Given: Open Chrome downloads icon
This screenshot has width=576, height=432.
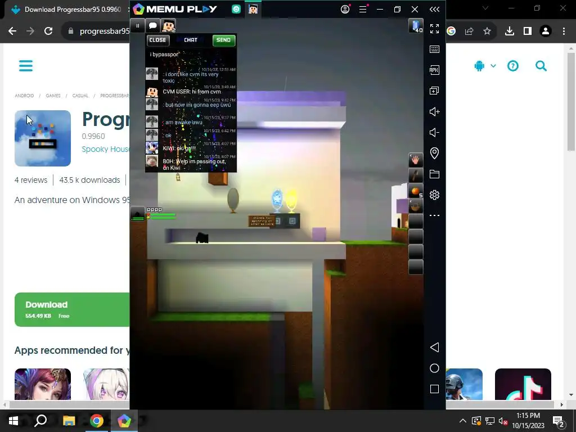Looking at the screenshot, I should click(x=509, y=31).
